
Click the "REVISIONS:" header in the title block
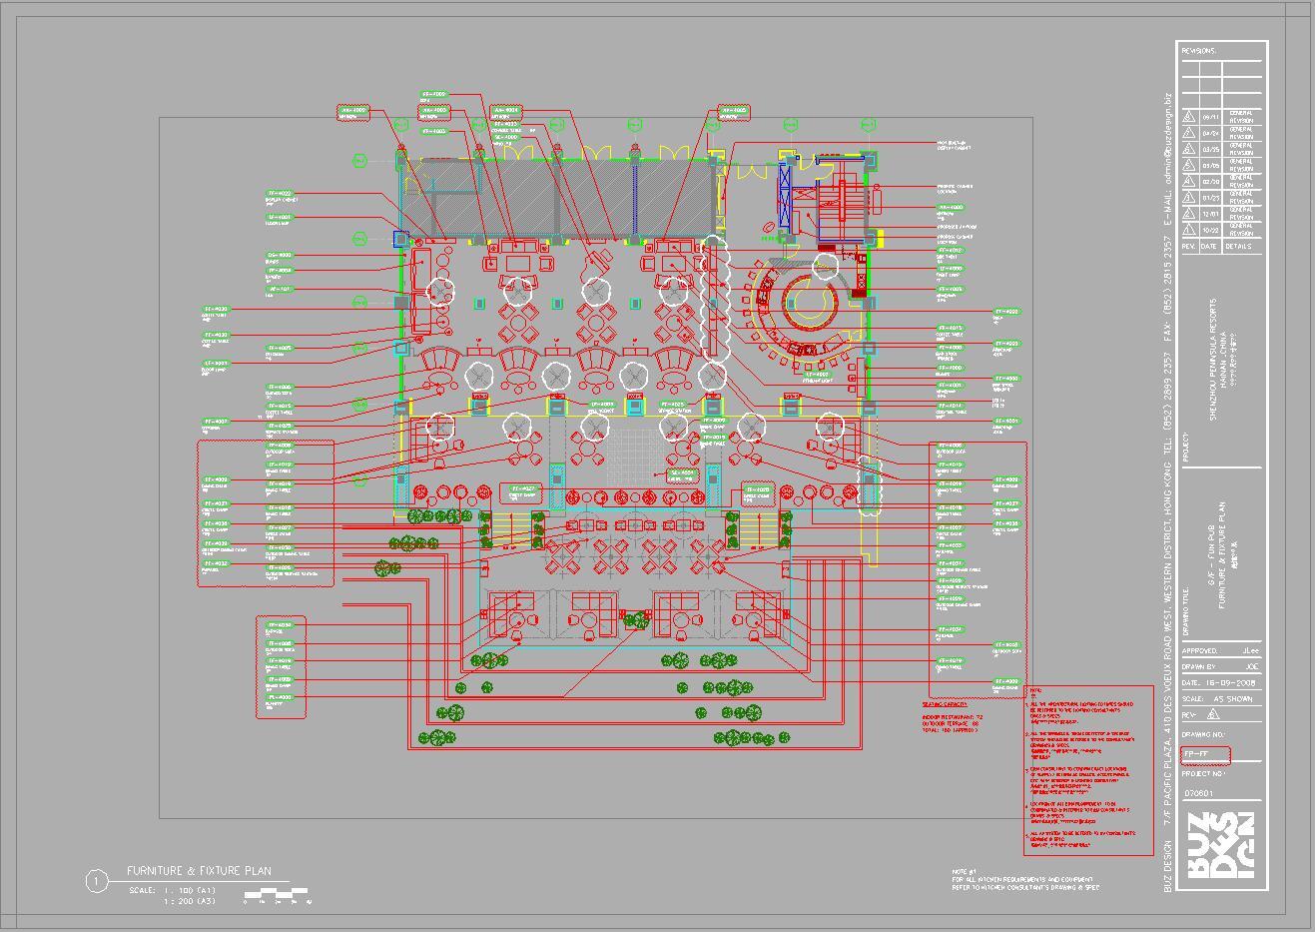tap(1199, 51)
